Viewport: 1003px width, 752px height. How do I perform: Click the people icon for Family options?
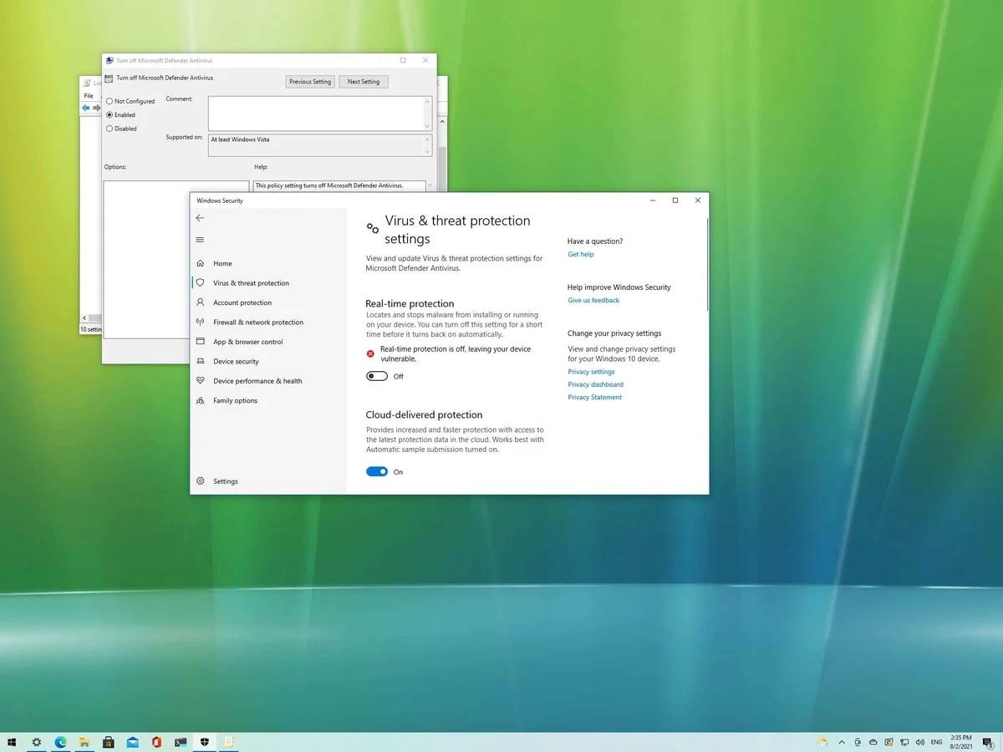point(201,400)
